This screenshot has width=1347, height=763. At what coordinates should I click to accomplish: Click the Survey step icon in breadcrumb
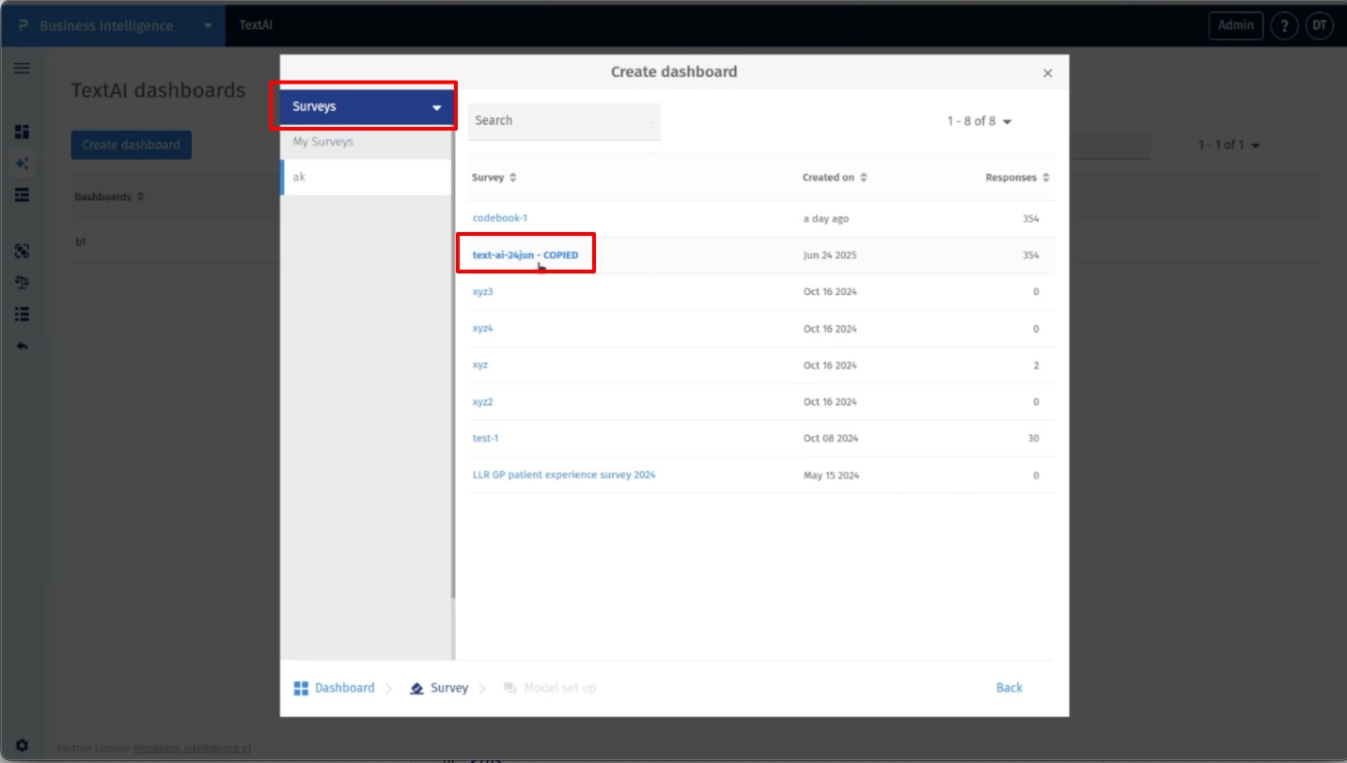pos(417,689)
